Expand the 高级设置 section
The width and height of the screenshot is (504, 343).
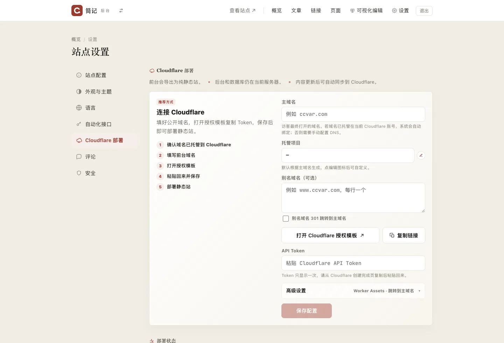pos(353,291)
